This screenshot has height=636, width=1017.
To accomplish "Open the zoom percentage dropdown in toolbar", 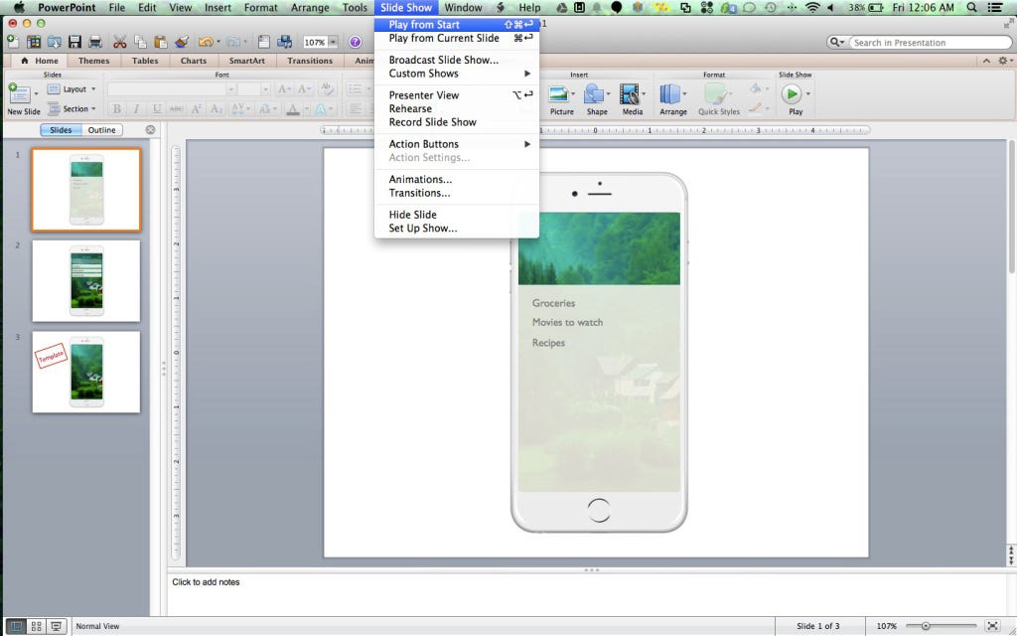I will pyautogui.click(x=333, y=42).
